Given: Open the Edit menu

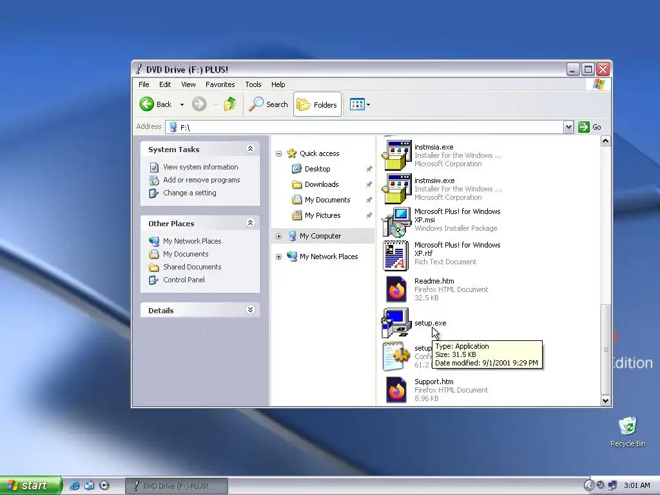Looking at the screenshot, I should [x=165, y=84].
